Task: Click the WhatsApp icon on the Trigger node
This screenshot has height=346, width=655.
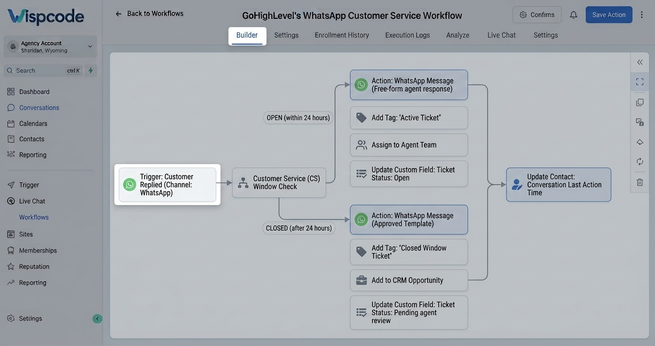Action: [130, 185]
